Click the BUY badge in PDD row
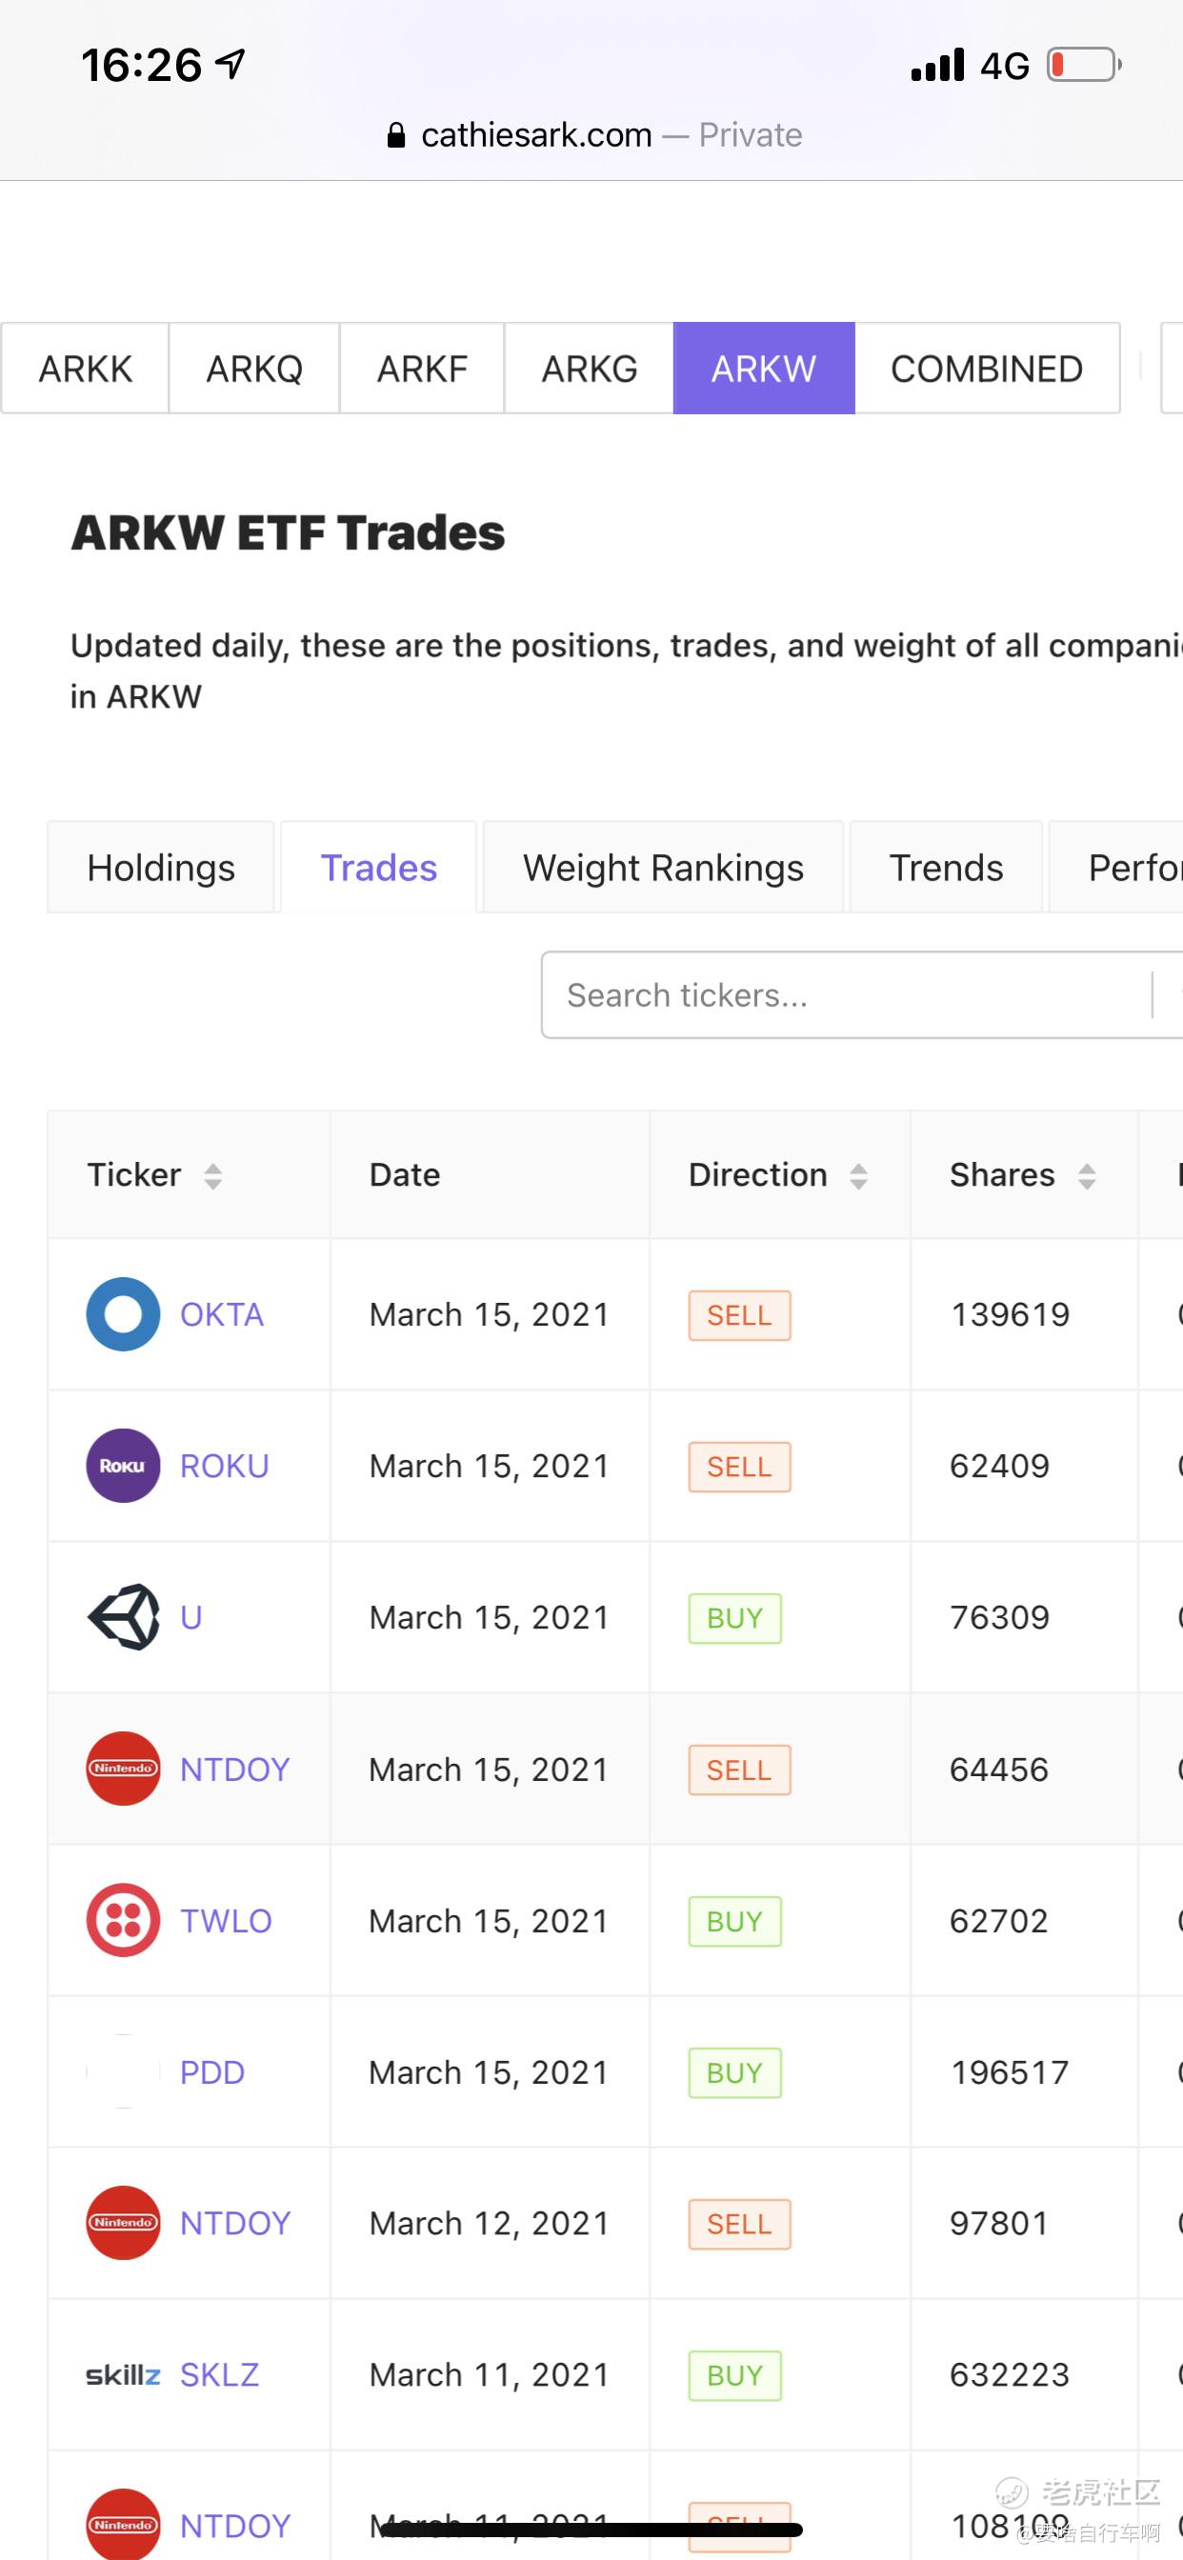Image resolution: width=1183 pixels, height=2560 pixels. point(734,2073)
